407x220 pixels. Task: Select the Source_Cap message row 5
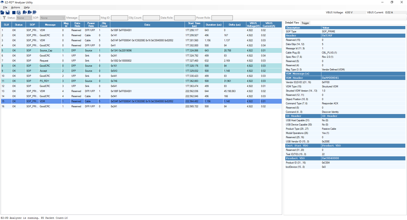coord(141,50)
